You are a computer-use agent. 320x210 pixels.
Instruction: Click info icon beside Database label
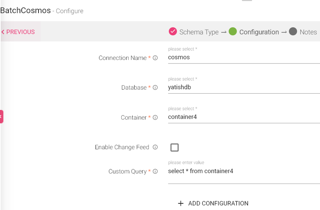[155, 88]
